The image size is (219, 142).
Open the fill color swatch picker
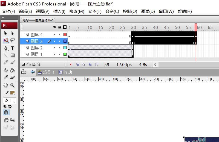pyautogui.click(x=12, y=101)
